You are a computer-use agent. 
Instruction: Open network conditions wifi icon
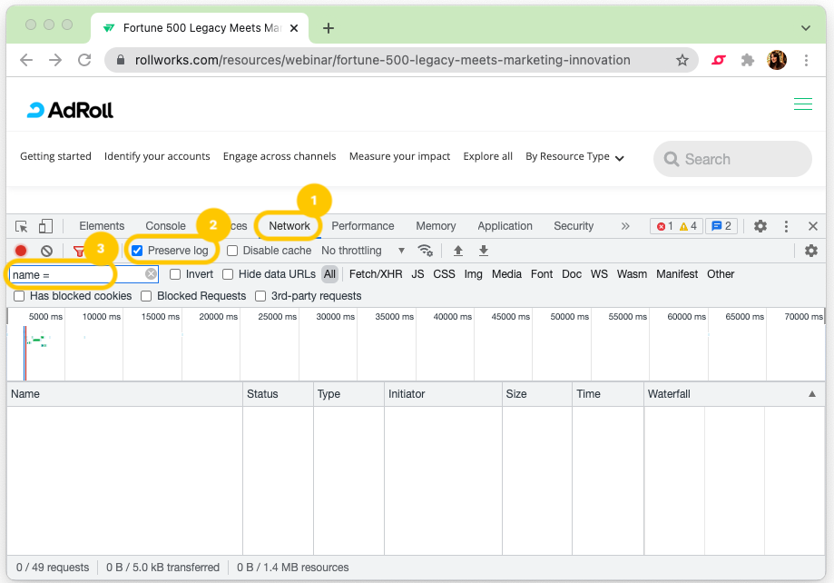(x=425, y=251)
